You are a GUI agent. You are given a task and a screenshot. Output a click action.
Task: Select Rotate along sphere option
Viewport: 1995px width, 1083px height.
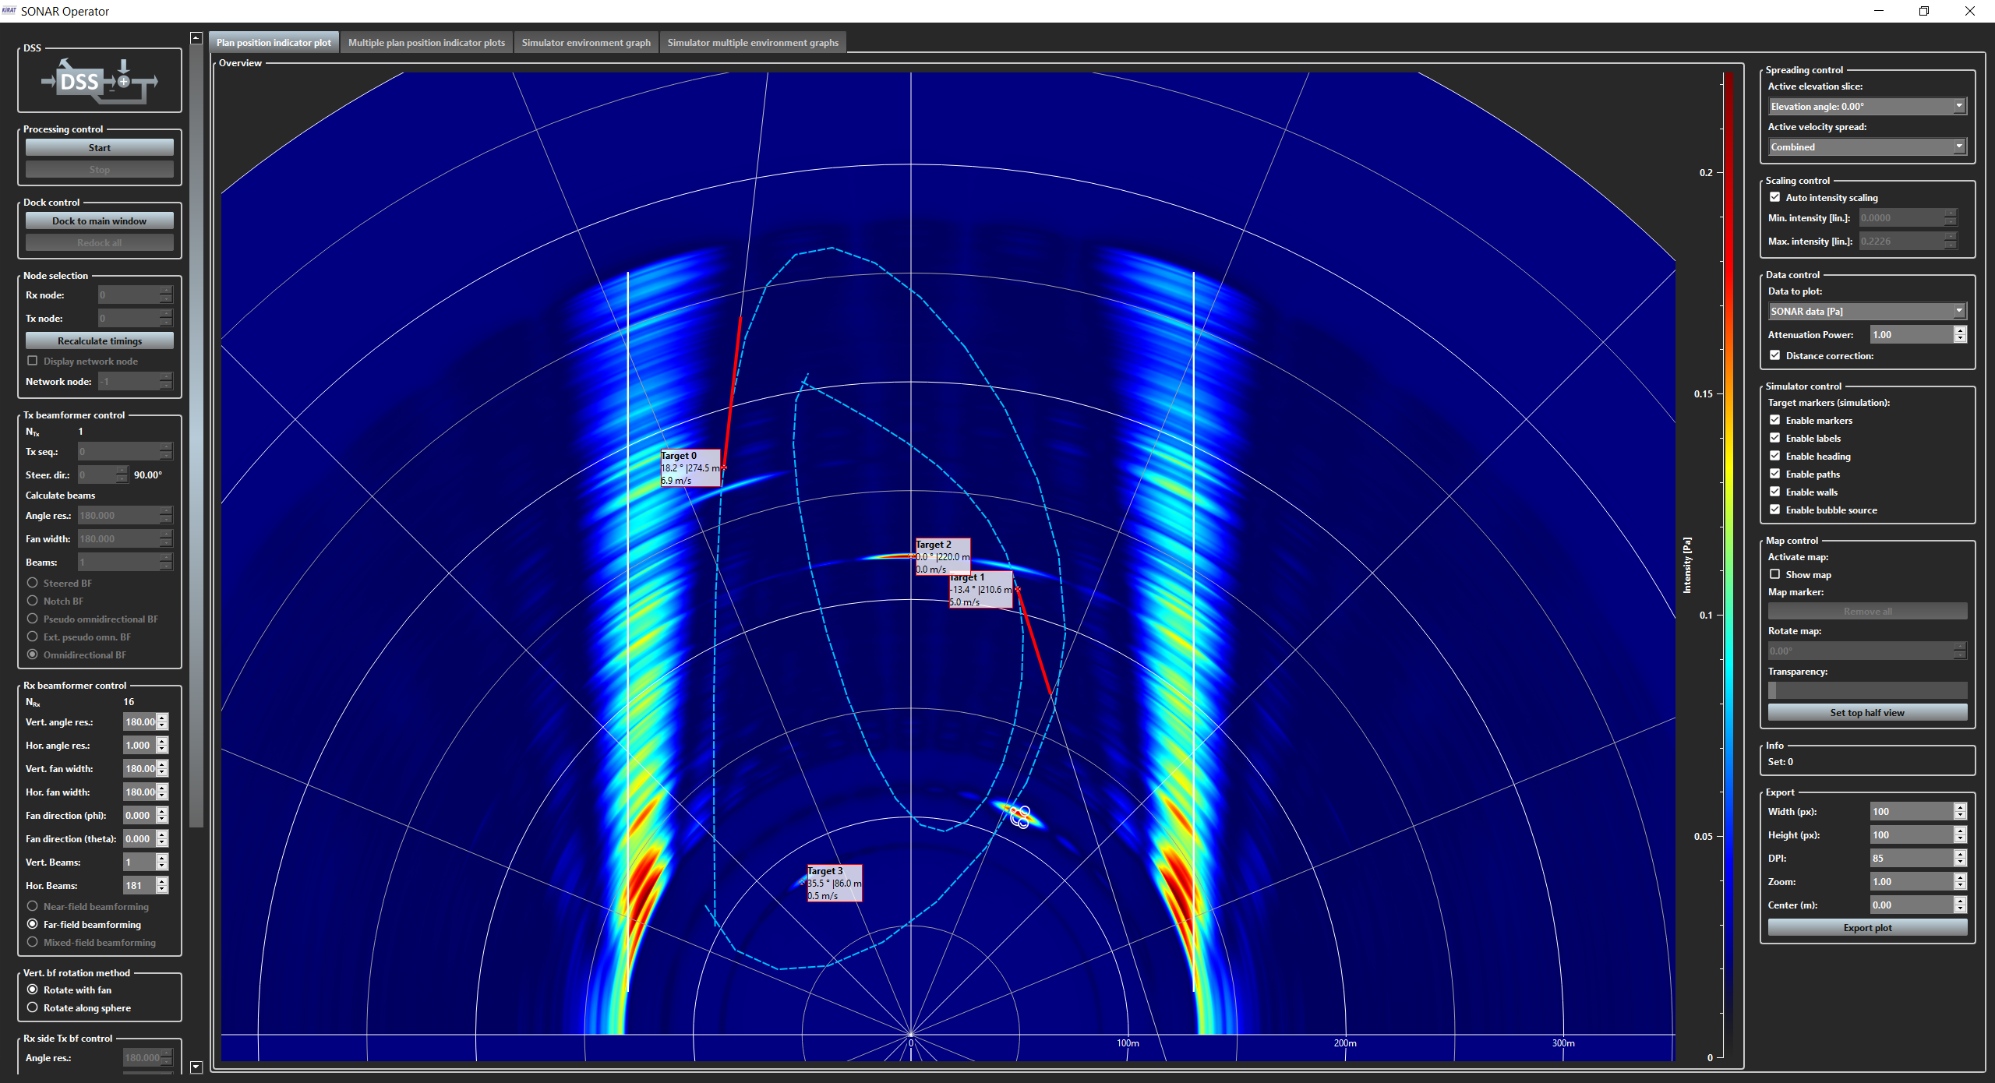[33, 1007]
